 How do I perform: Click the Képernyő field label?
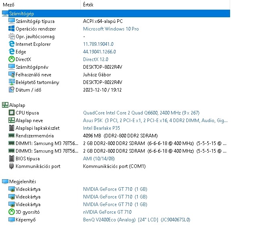click(x=26, y=220)
